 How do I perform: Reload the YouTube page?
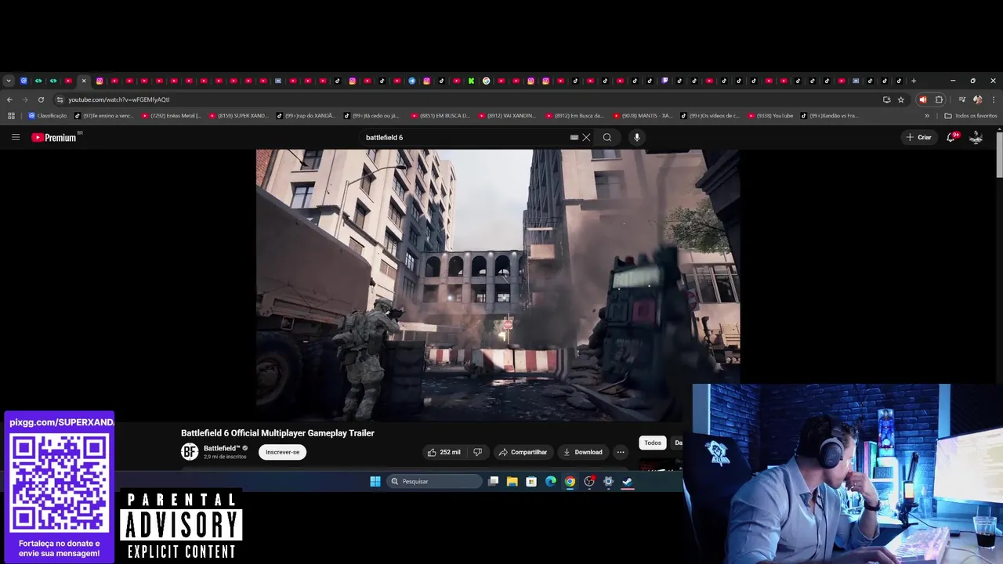(41, 99)
